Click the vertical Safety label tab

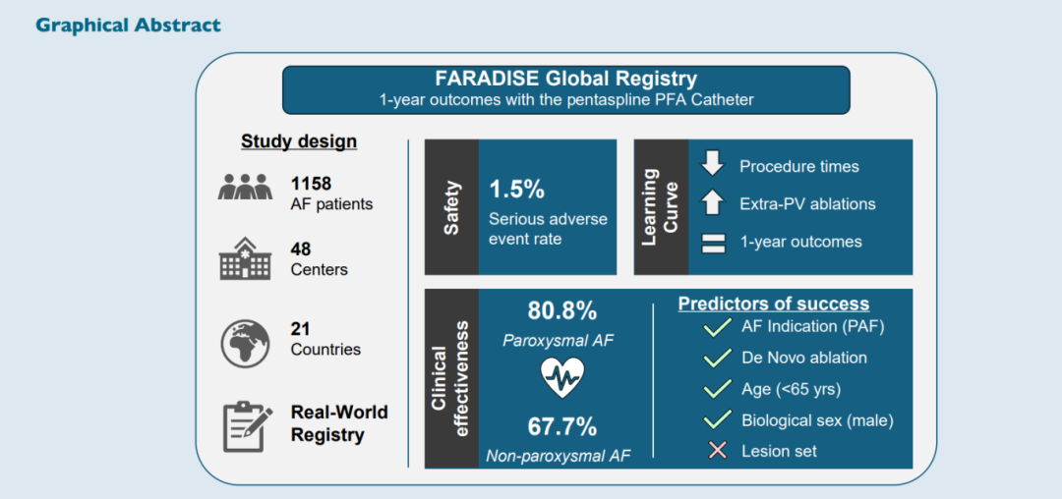451,206
